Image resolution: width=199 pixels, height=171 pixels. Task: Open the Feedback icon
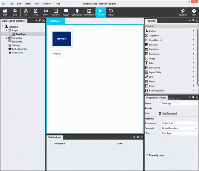(x=183, y=12)
